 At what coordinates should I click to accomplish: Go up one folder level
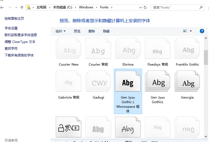point(22,8)
